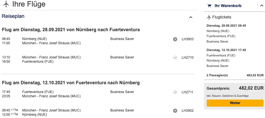The width and height of the screenshot is (265, 118).
Task: Click the Lufthansa logo beside LH2711
Action: (x=175, y=92)
